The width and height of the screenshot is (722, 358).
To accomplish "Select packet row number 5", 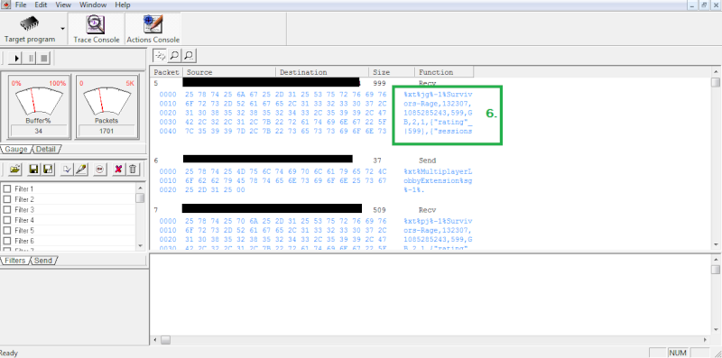I will [156, 84].
